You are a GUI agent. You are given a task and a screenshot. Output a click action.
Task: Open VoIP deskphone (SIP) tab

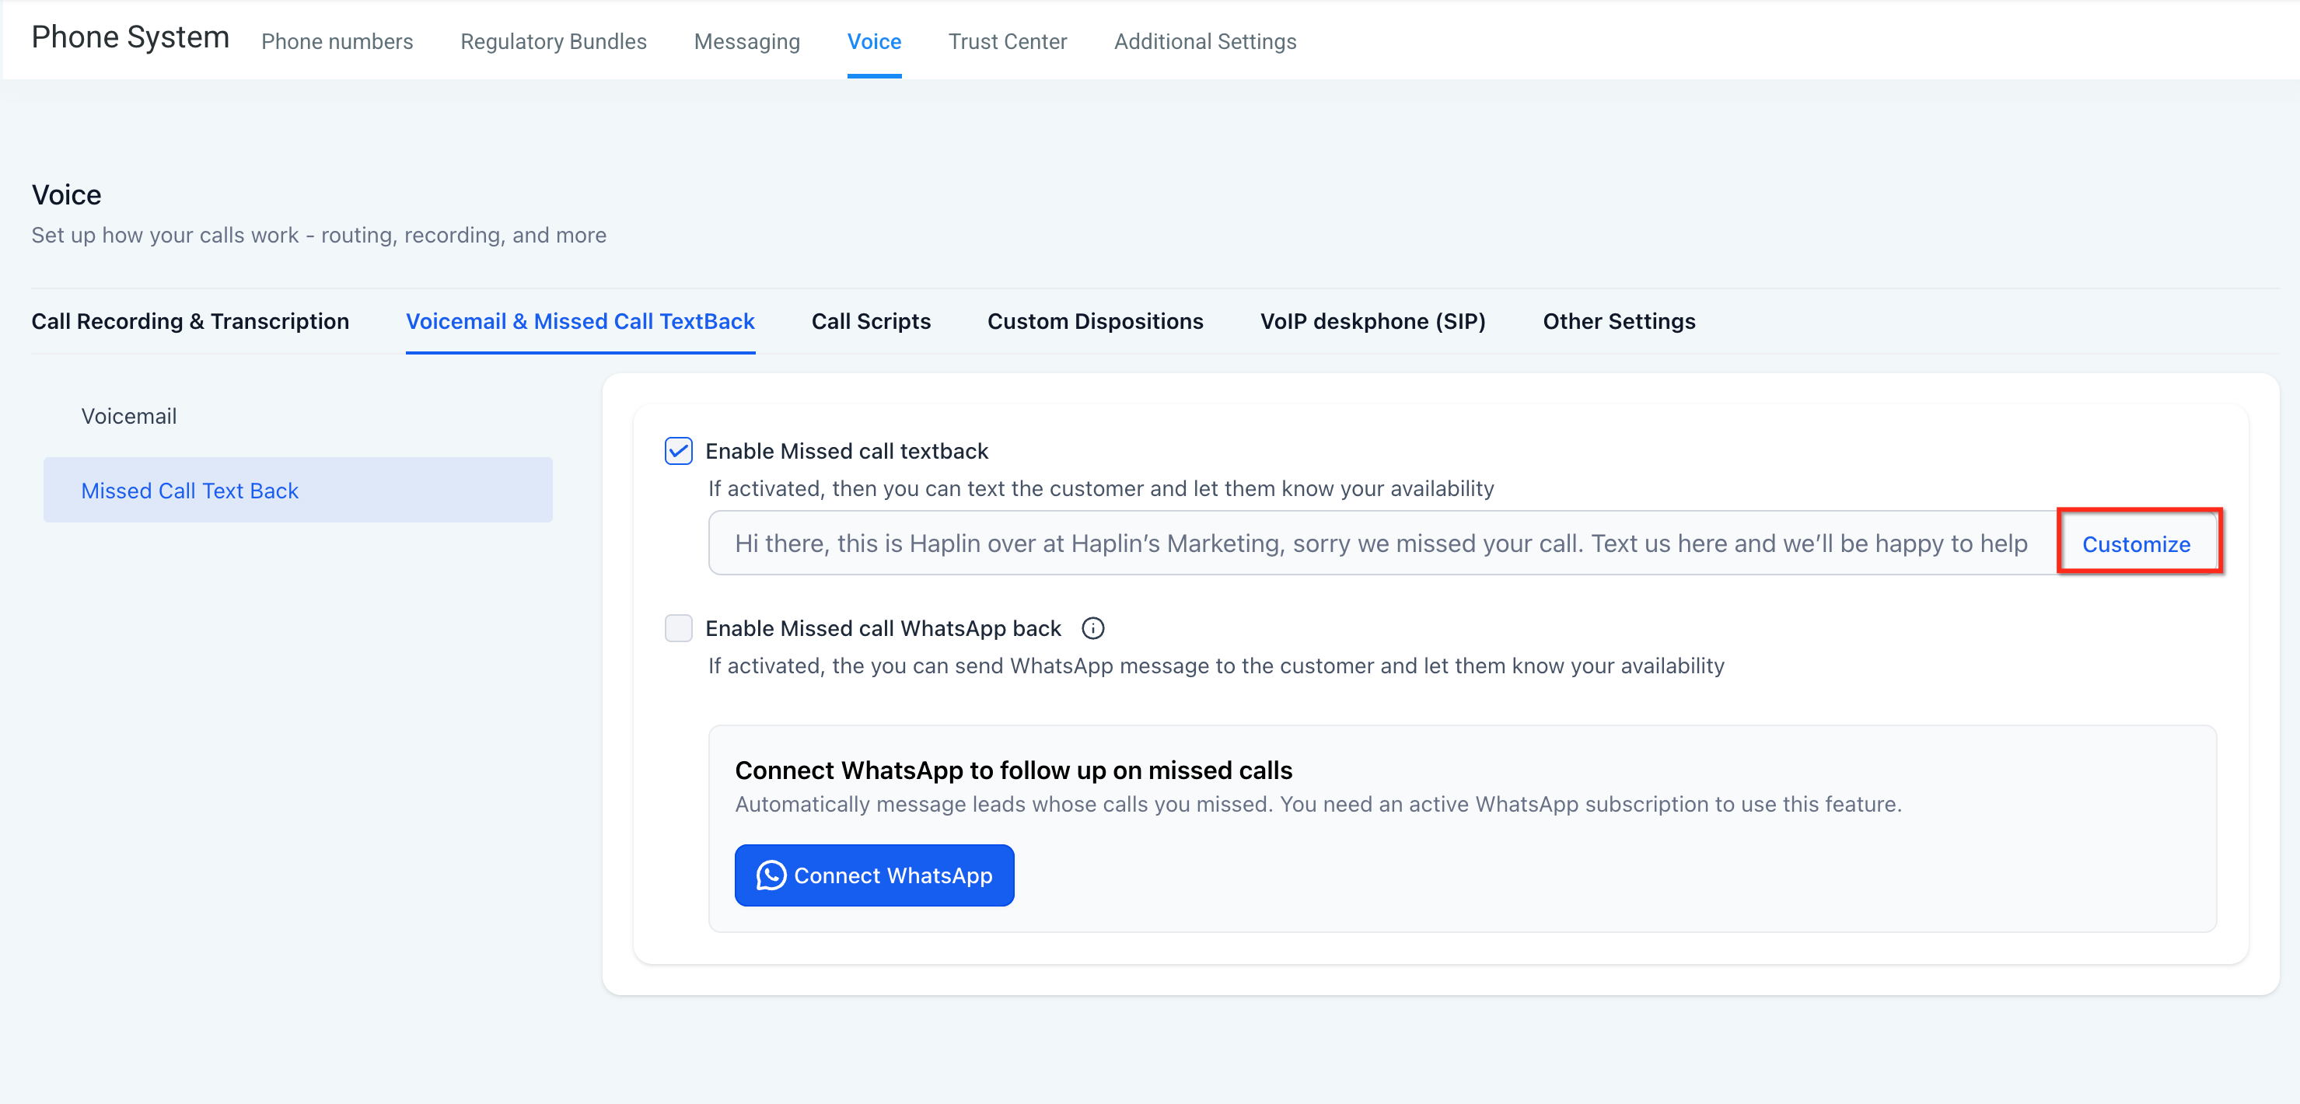1372,321
